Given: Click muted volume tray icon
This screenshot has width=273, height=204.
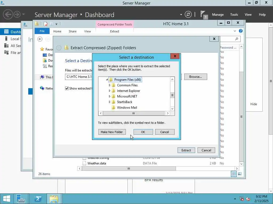Looking at the screenshot, I should 248,199.
